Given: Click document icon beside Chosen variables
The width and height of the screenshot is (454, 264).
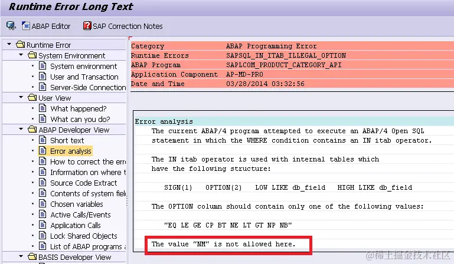Looking at the screenshot, I should coord(43,203).
